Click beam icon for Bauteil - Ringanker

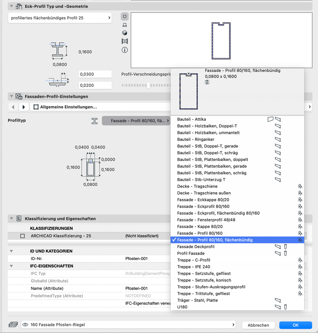click(278, 139)
